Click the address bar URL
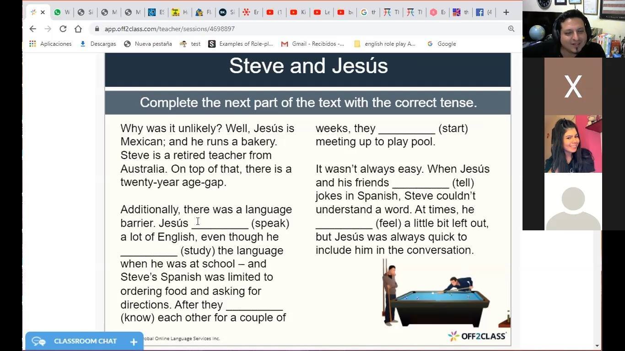The image size is (625, 351). pyautogui.click(x=169, y=29)
